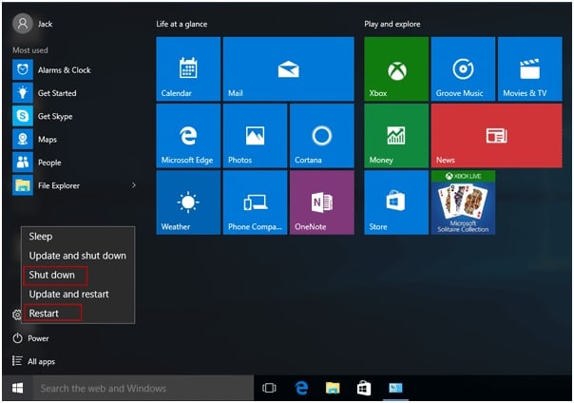
Task: Open Alarms & Clock from Most used
Action: [x=73, y=70]
